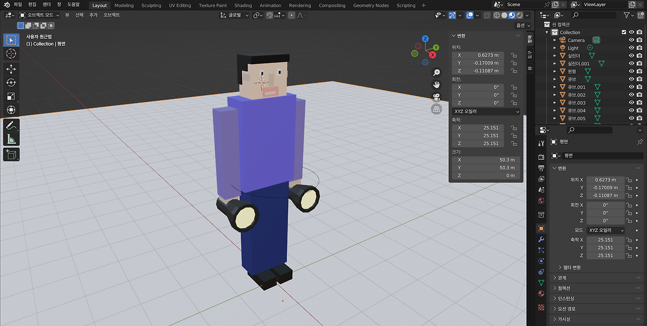The image size is (647, 326).
Task: Activate the Rotate tool
Action: (11, 83)
